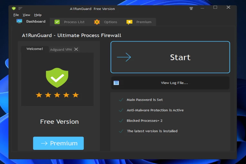Click the yellow star Premium tab icon
This screenshot has height=164, width=246.
coord(129,22)
